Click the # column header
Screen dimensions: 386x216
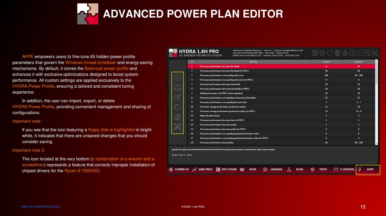pos(192,62)
